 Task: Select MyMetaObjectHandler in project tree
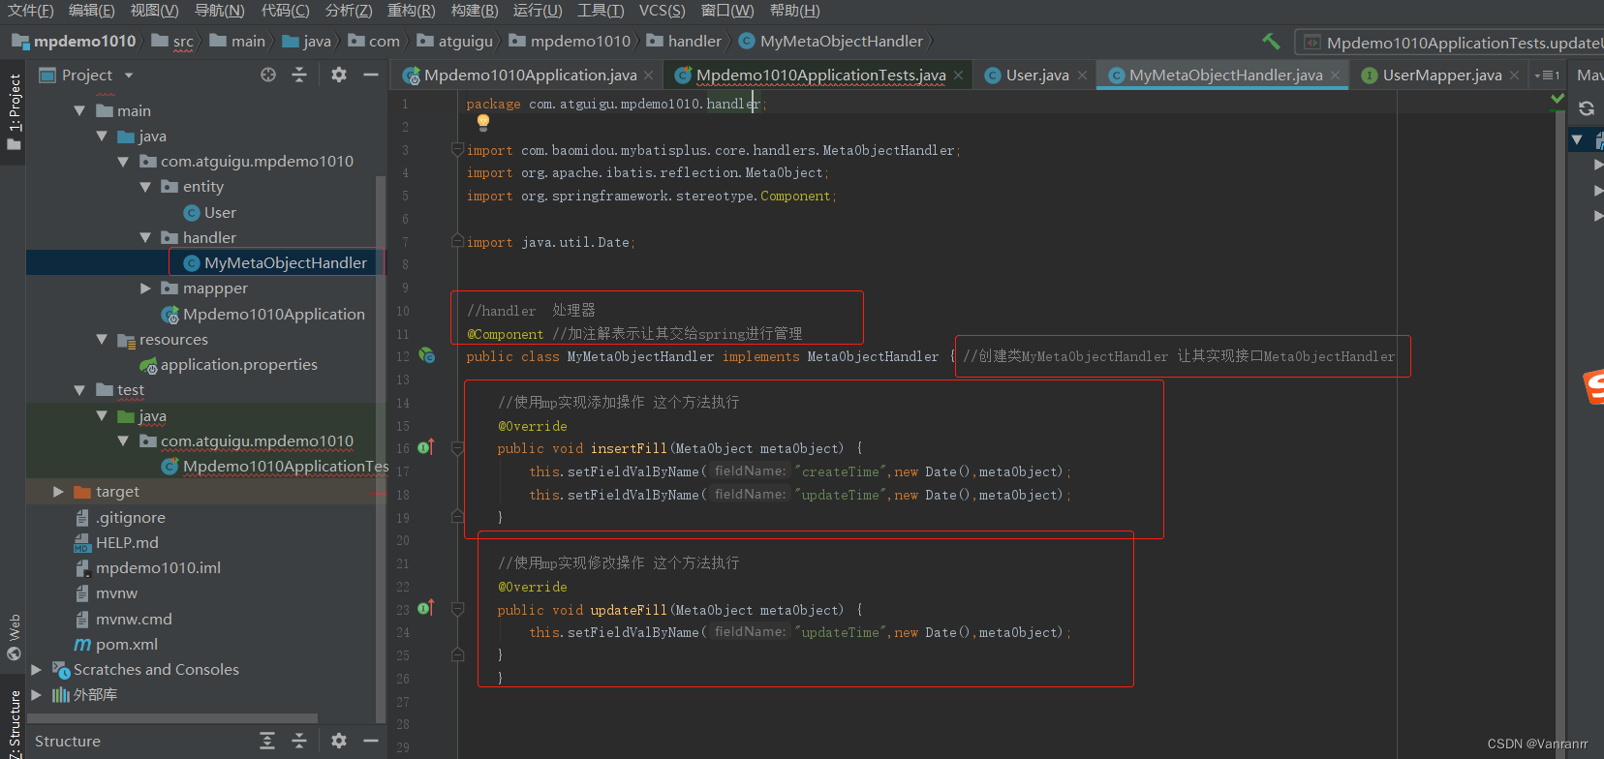tap(275, 262)
